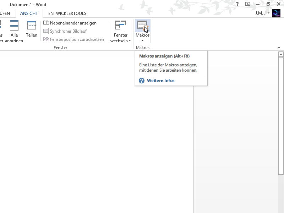Click the user profile picture
284x213 pixels.
coord(276,13)
